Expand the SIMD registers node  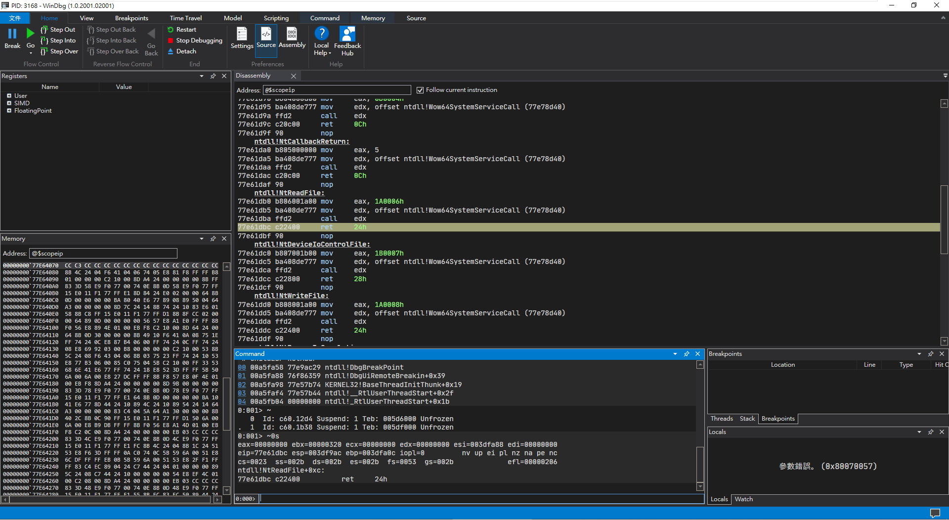9,103
